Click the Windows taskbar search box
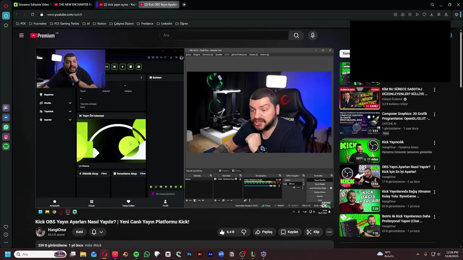 (41, 254)
